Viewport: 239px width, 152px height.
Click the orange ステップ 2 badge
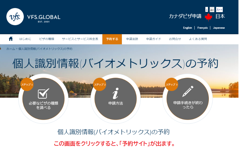(100, 84)
